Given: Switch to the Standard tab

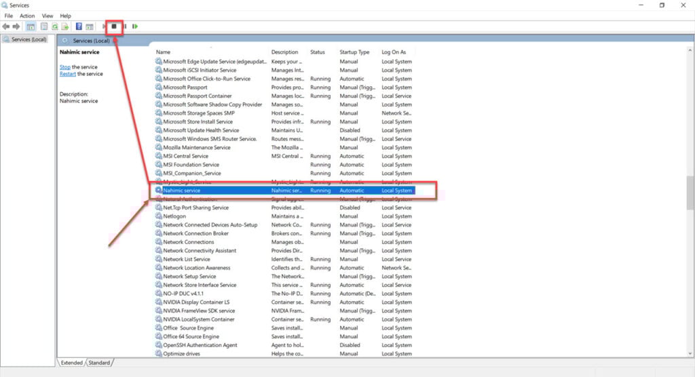Looking at the screenshot, I should (x=99, y=362).
